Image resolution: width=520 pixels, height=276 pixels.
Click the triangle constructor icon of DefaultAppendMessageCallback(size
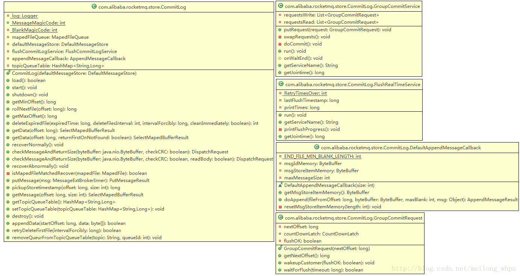(280, 185)
